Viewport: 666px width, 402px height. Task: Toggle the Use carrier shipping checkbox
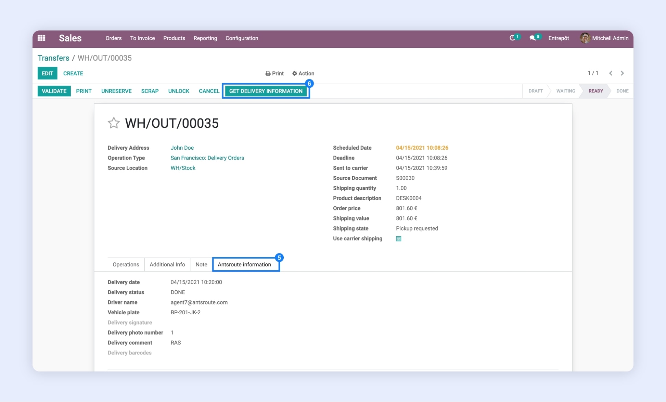click(399, 239)
